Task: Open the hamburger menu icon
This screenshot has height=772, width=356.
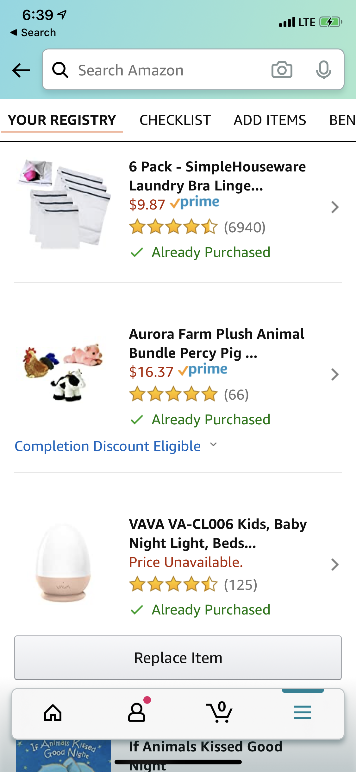Action: 302,713
